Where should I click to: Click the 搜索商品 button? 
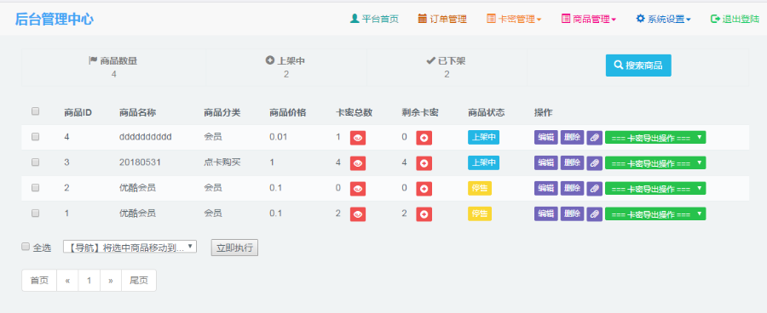(638, 65)
